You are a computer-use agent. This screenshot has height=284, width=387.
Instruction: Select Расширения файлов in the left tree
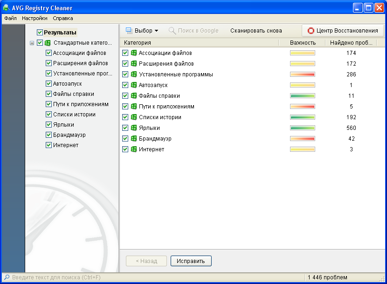pos(81,63)
